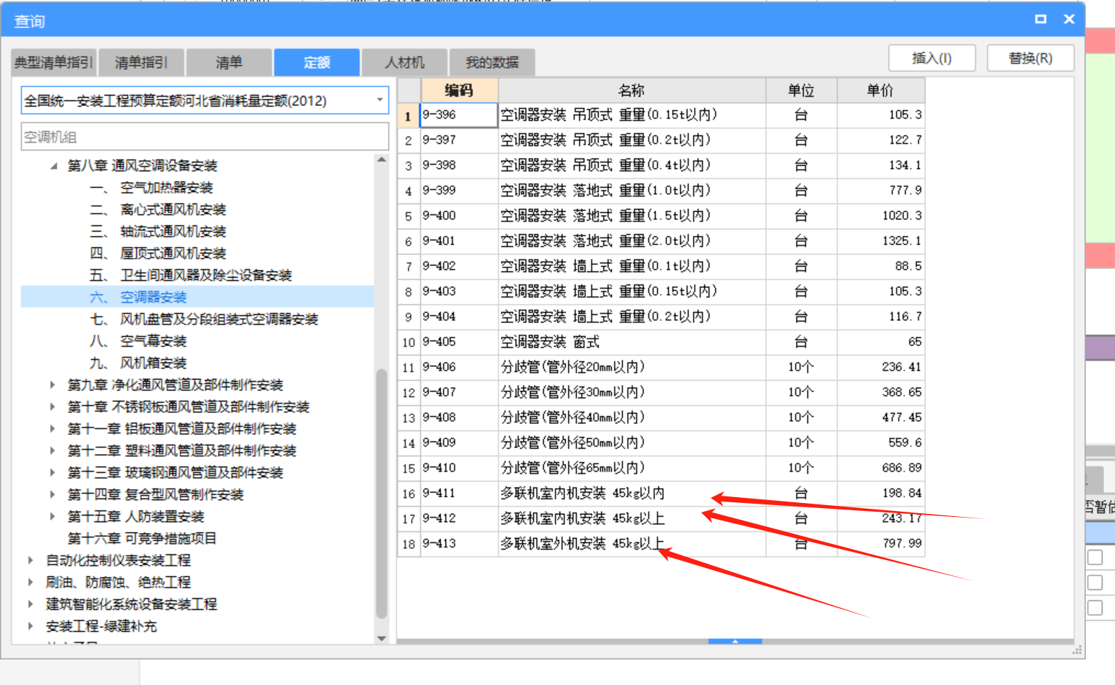Expand 第十四章 复合型风管 node

[x=53, y=494]
